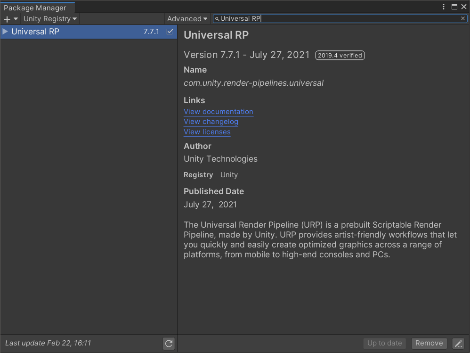Open View changelog link
The image size is (470, 353).
(x=211, y=122)
